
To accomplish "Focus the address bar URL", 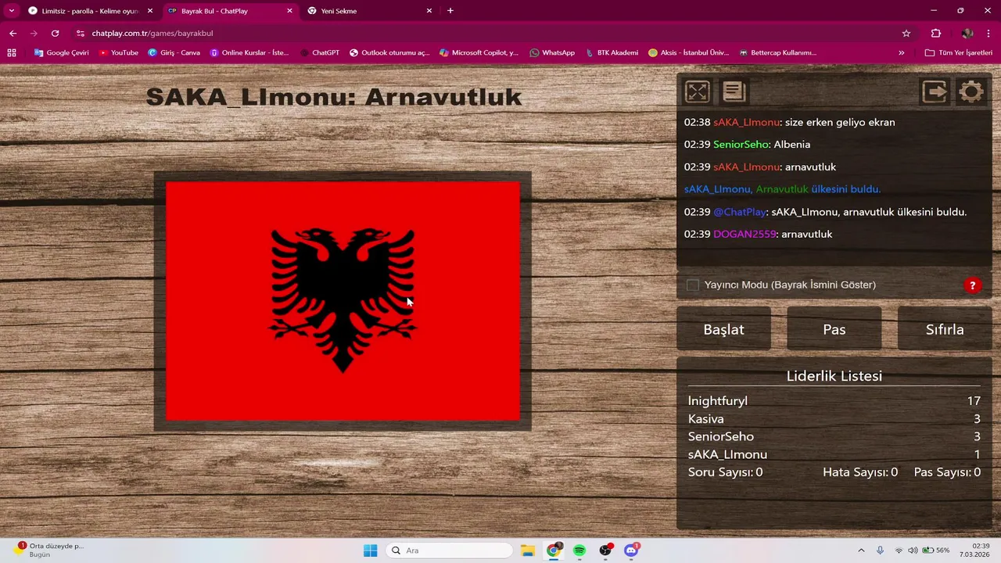I will click(x=152, y=34).
